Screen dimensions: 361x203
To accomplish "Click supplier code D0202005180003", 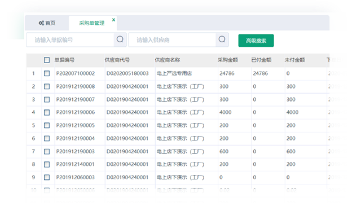I will (x=127, y=73).
